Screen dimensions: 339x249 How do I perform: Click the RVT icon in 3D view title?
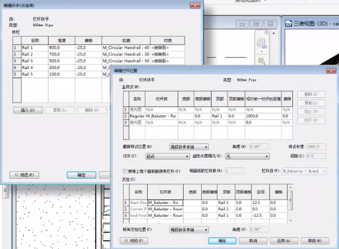pyautogui.click(x=288, y=23)
